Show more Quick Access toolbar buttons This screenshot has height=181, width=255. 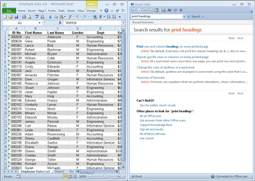pos(120,17)
